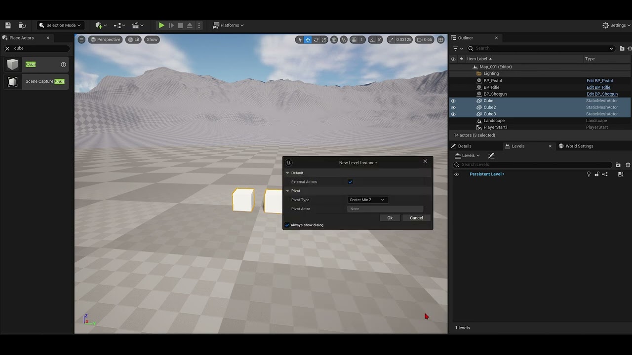
Task: Click the Persistent Level lock icon
Action: pyautogui.click(x=597, y=174)
